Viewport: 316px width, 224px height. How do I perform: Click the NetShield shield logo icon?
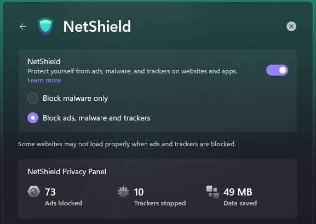45,26
